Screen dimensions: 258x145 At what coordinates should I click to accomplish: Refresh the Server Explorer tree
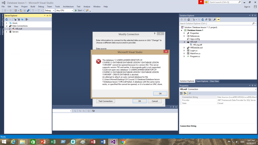pyautogui.click(x=7, y=19)
